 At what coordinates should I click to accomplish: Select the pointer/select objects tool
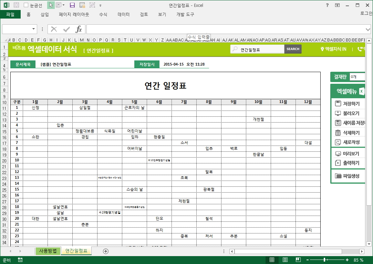pos(51,5)
